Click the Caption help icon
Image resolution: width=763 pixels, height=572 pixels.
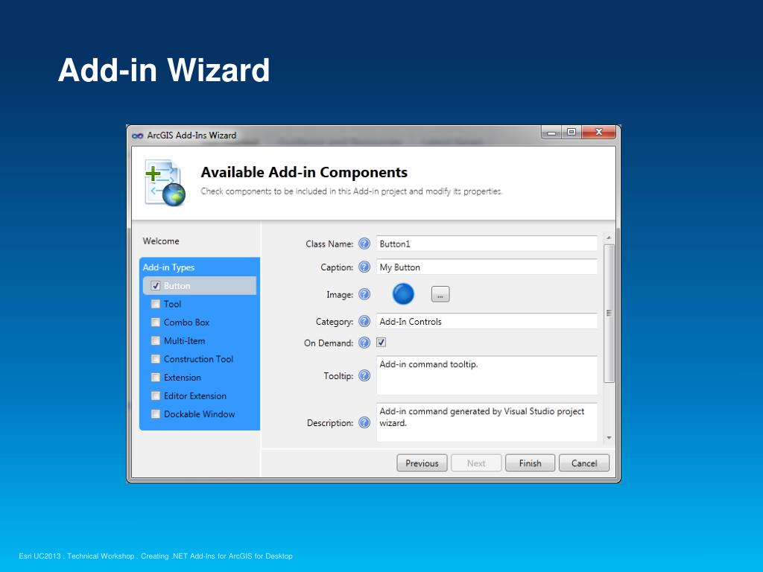tap(364, 267)
